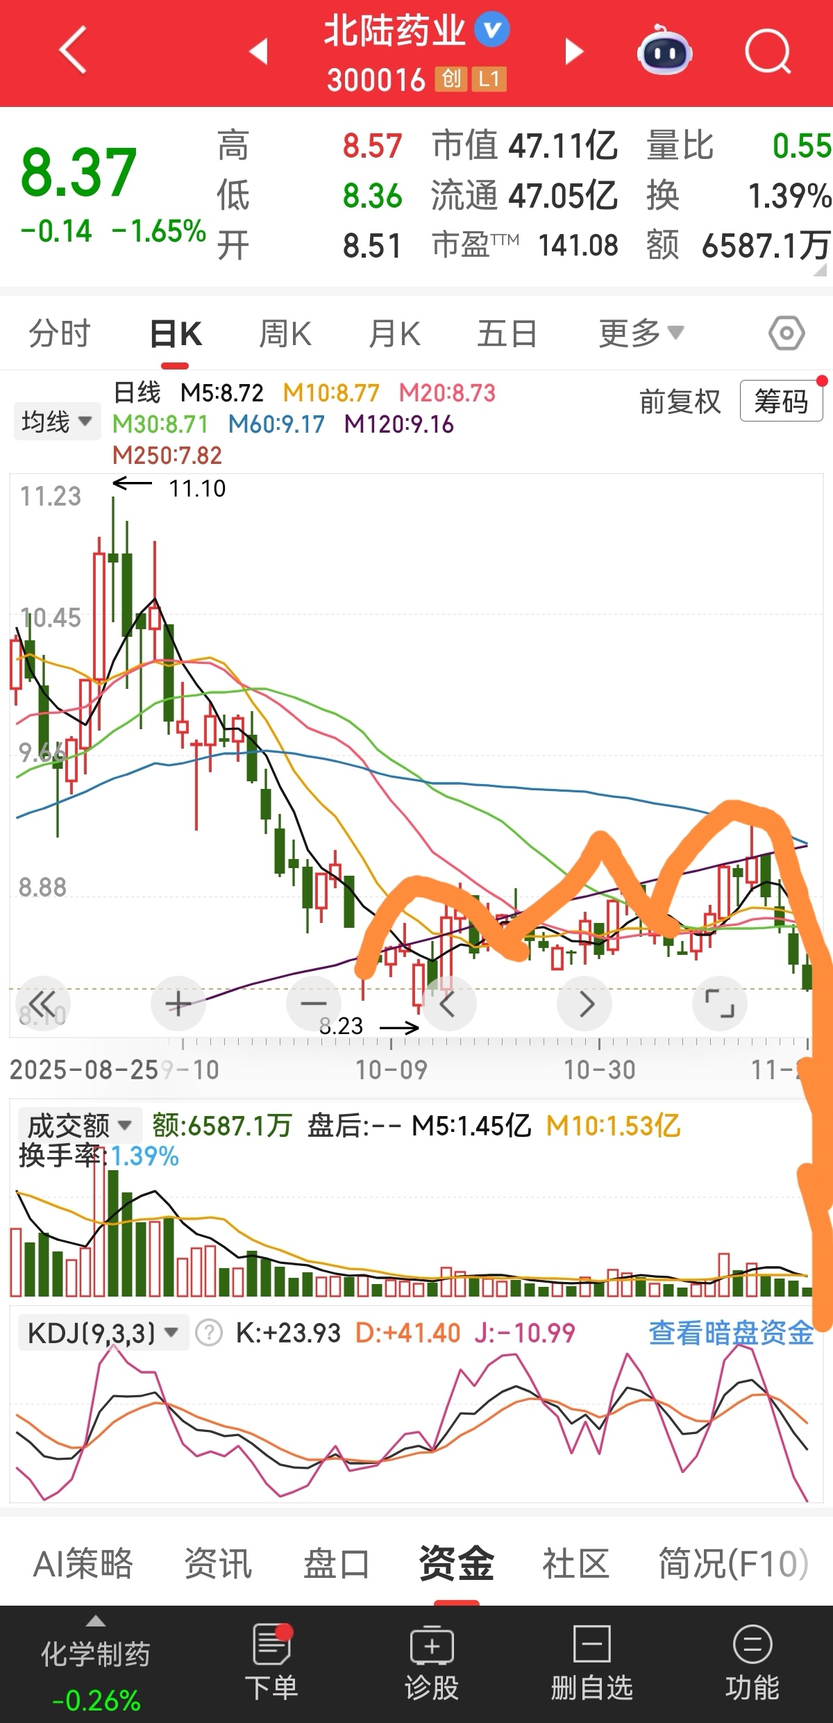Move the chart right with the right chevron
Image resolution: width=833 pixels, height=1723 pixels.
point(584,1004)
